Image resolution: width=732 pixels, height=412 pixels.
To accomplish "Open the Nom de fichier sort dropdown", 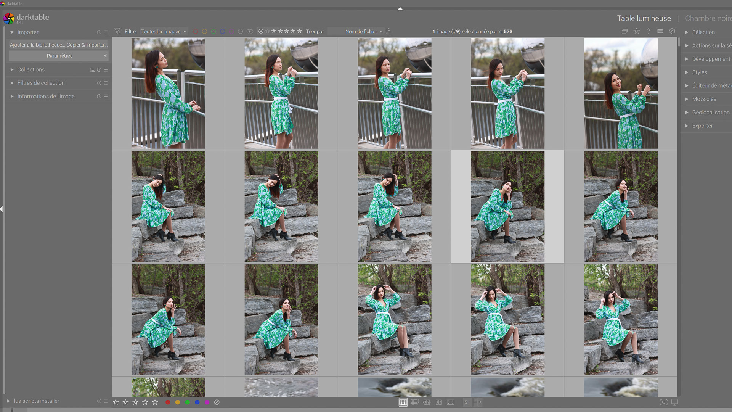I will coord(355,31).
